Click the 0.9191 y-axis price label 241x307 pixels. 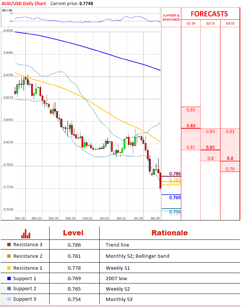click(8, 31)
